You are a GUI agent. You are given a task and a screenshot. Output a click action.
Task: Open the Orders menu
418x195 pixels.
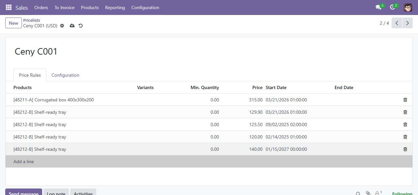41,7
